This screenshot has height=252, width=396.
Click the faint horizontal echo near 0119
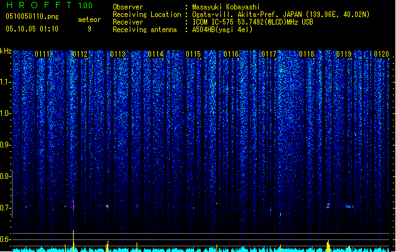(349, 207)
